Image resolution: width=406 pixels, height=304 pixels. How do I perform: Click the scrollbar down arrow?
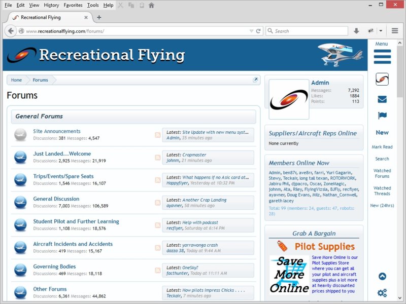tap(400, 297)
